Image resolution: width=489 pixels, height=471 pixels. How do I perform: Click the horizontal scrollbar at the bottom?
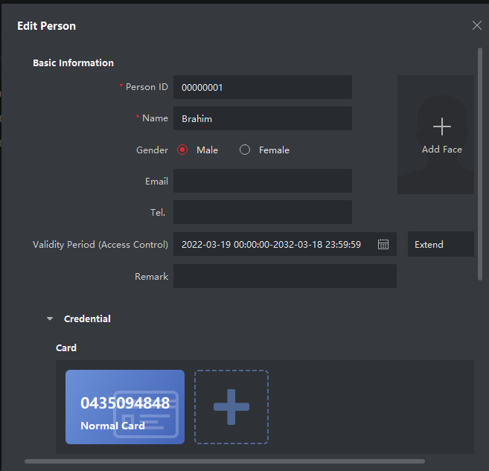pyautogui.click(x=223, y=461)
